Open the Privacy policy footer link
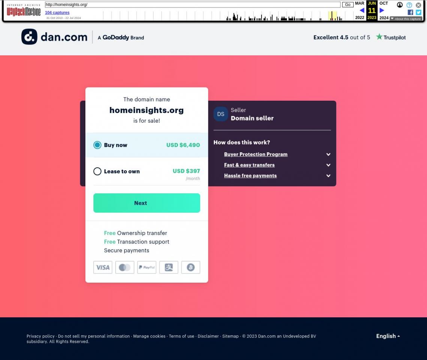Screen dimensions: 427x360 click(40, 336)
